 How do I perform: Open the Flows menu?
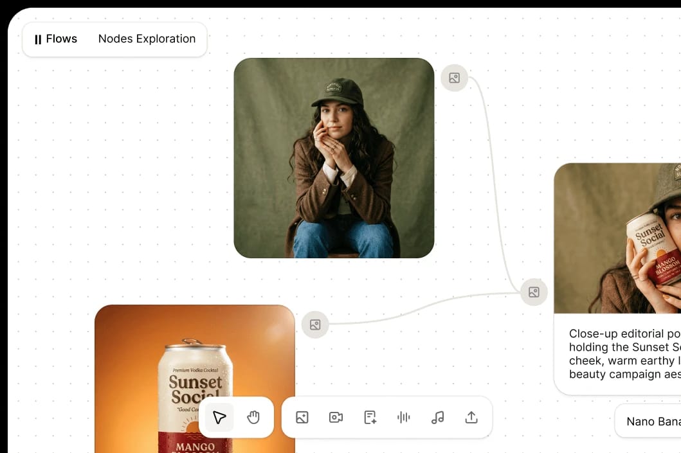click(56, 39)
